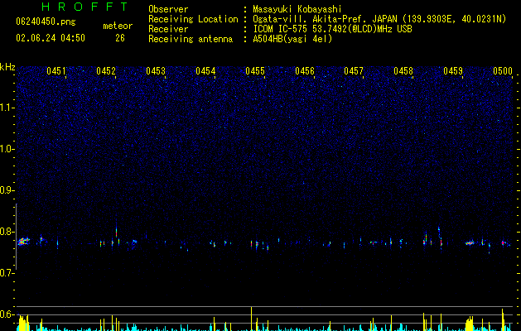Click the Receiver label

168,29
